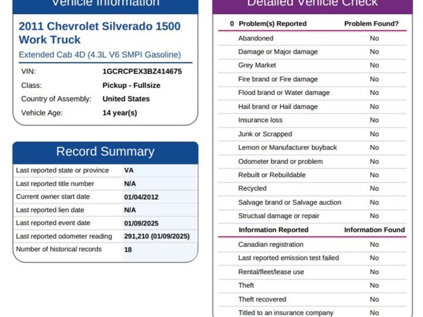Select the VIN number 1GCRCPEX3BZ414675

(142, 72)
